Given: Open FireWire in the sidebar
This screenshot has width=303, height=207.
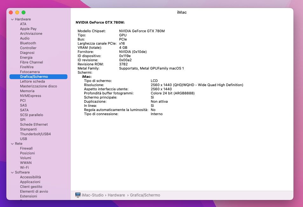Looking at the screenshot, I should pos(27,67).
